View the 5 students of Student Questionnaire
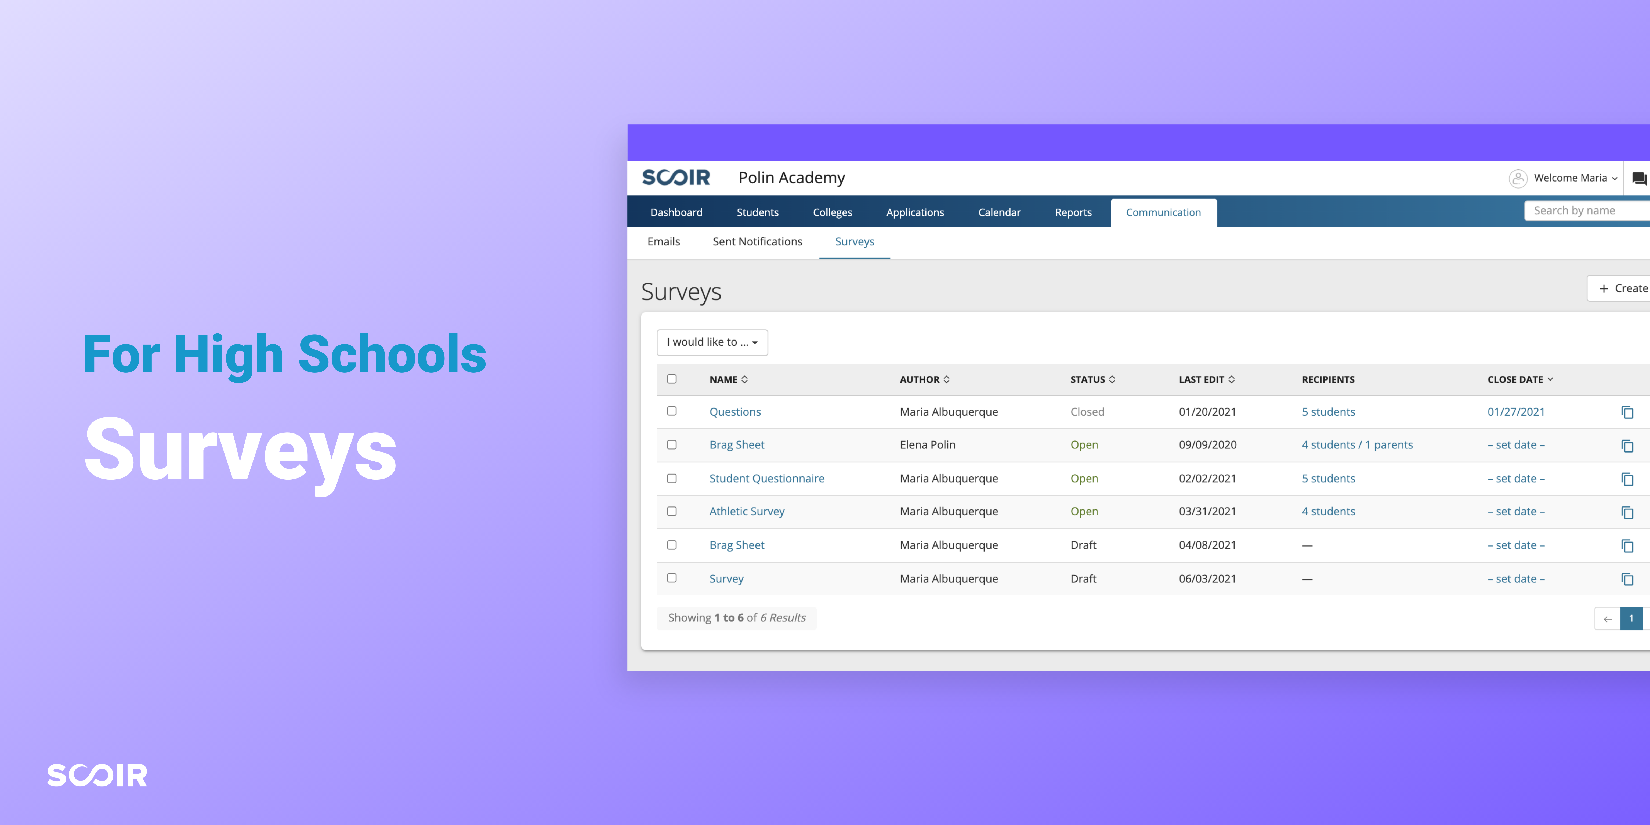Screen dimensions: 1650x825 [x=1329, y=479]
